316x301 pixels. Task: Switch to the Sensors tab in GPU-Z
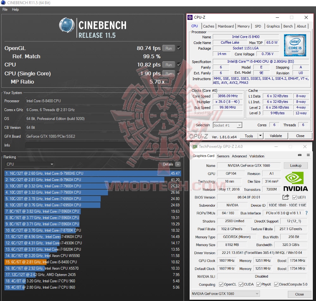pos(223,156)
